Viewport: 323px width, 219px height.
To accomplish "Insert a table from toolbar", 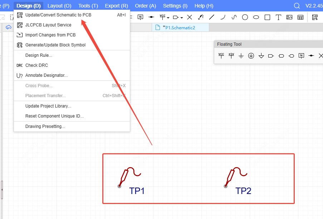I will 300,17.
